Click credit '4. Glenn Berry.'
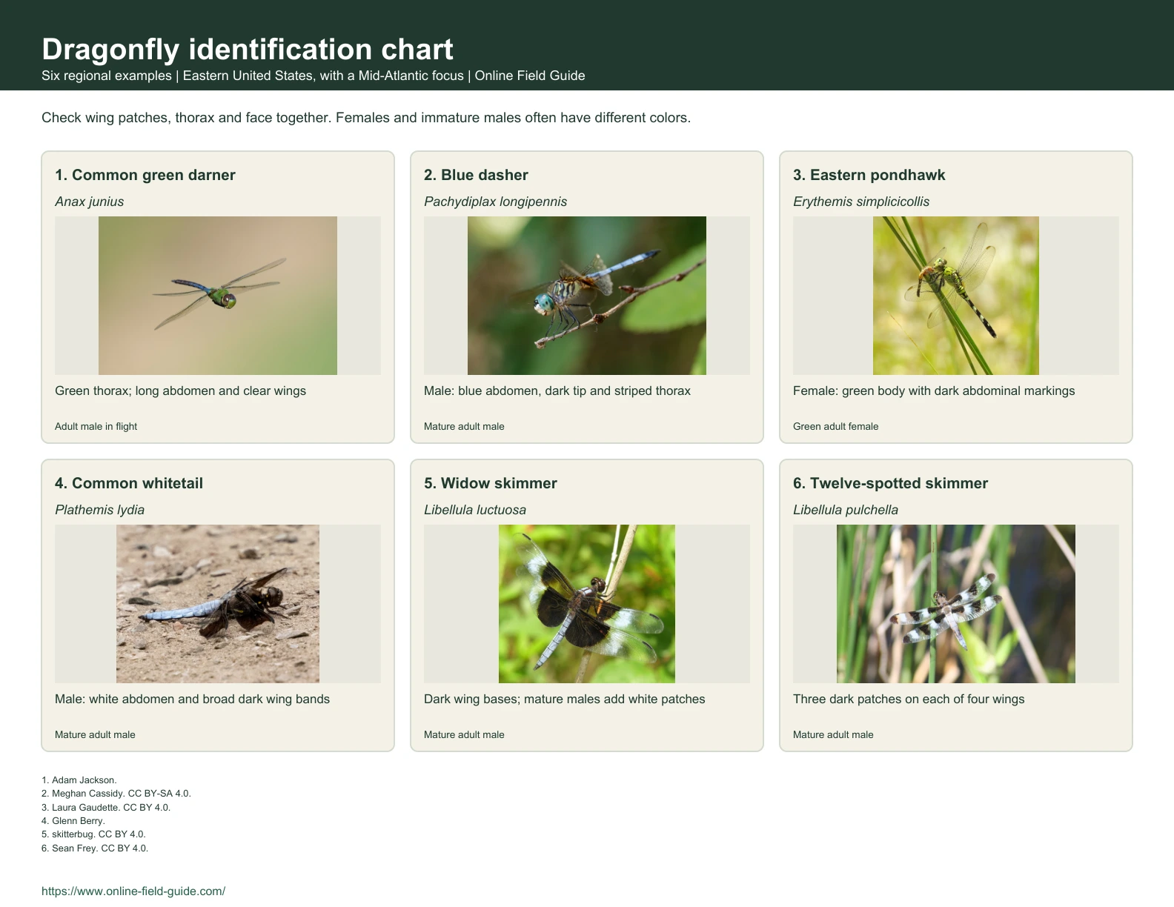Screen dimensions: 1174x907 tap(73, 820)
